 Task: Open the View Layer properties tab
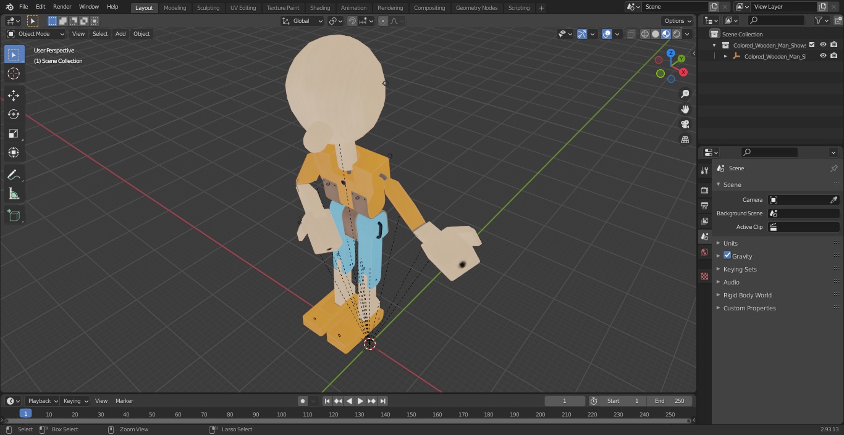(x=704, y=221)
